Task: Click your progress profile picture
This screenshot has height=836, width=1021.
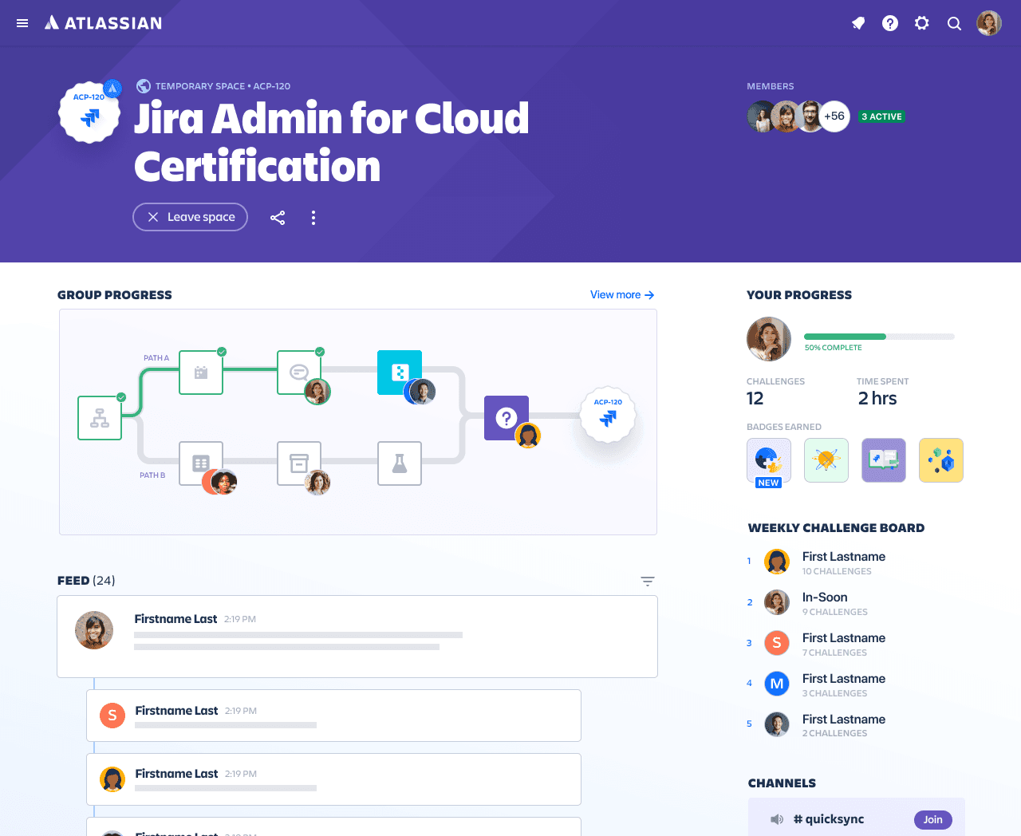Action: 769,339
